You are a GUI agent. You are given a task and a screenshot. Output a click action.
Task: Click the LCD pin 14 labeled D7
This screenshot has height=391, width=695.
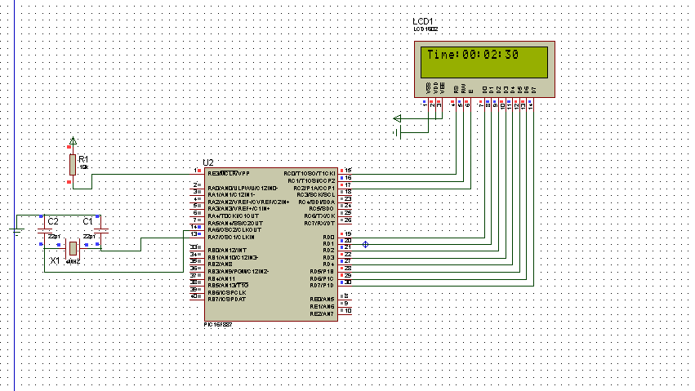(x=531, y=104)
